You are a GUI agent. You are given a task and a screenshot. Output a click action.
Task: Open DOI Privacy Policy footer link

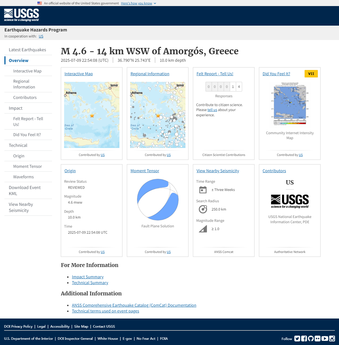coord(18,327)
